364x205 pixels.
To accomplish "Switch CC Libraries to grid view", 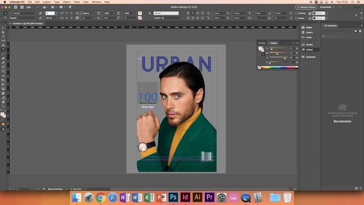I will tap(355, 31).
